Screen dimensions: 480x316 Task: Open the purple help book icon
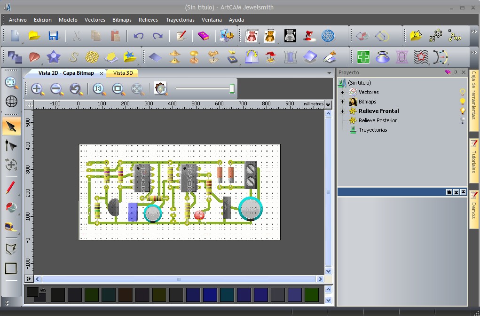(203, 36)
